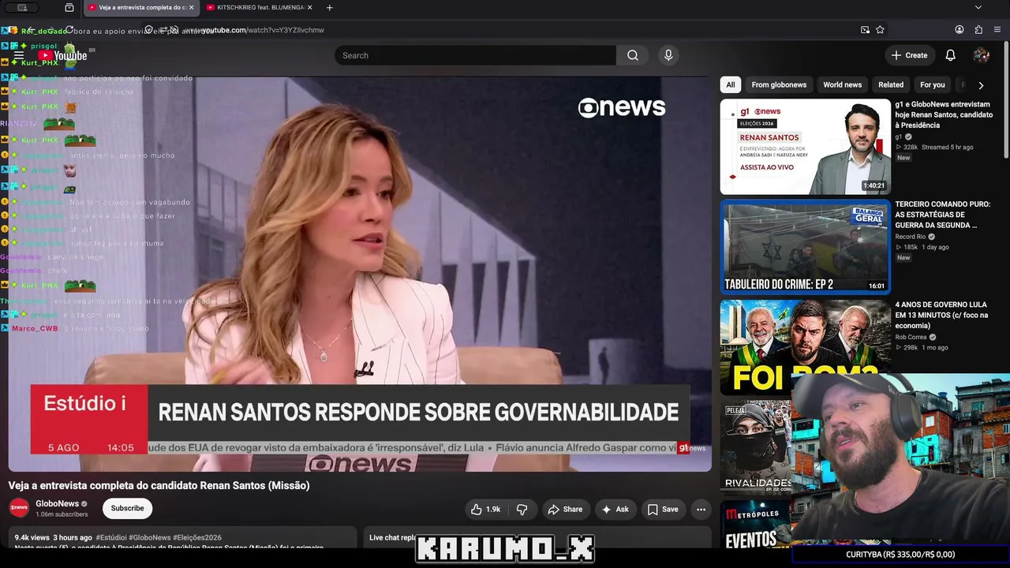Open 'g1 e GloboNews entrevistam hoje' video title
The width and height of the screenshot is (1010, 568).
pos(944,115)
